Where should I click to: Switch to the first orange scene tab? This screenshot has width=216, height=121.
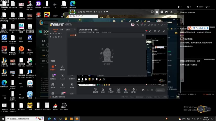tap(55, 30)
